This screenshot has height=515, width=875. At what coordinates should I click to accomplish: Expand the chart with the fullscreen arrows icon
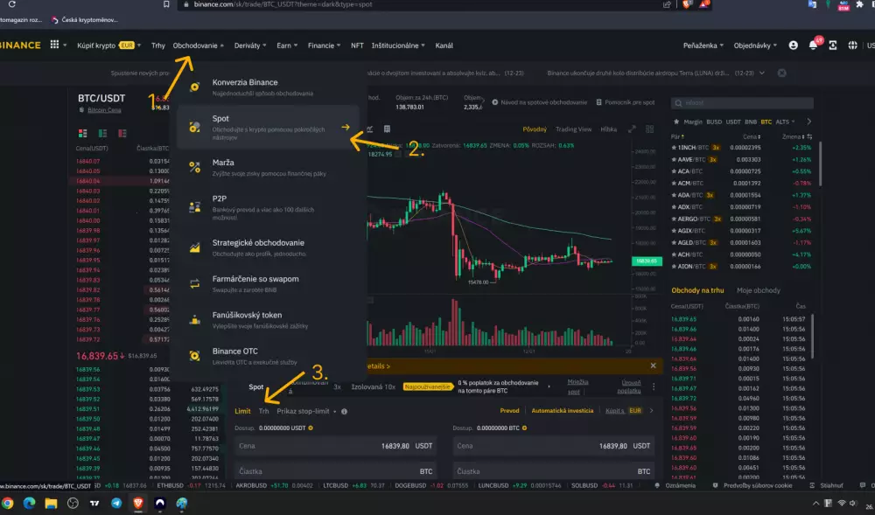632,129
